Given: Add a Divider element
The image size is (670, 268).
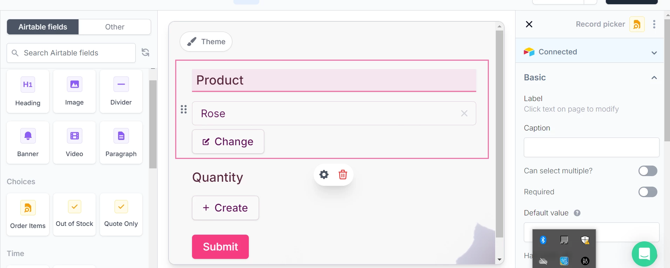Looking at the screenshot, I should (x=121, y=91).
